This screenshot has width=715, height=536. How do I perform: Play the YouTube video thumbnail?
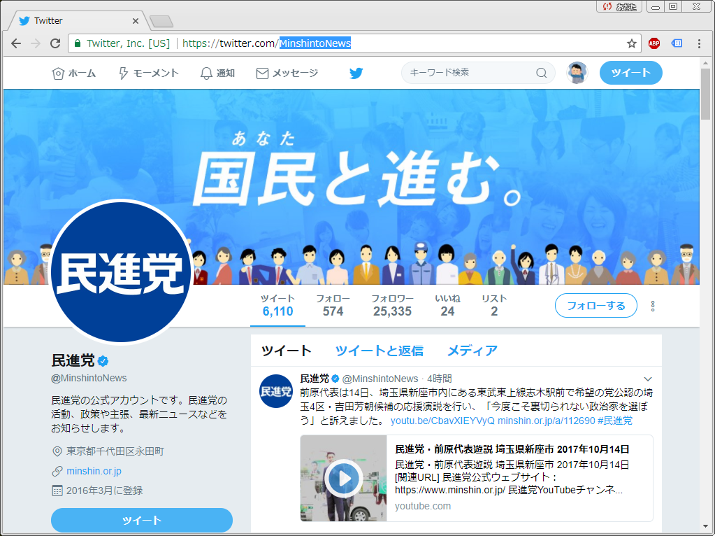(344, 479)
